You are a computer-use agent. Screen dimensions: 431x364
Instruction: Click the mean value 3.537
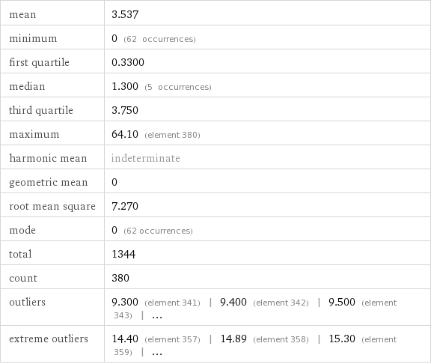[125, 14]
